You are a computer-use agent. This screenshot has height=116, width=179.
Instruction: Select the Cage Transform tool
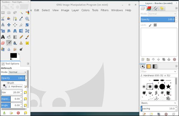pos(27,31)
